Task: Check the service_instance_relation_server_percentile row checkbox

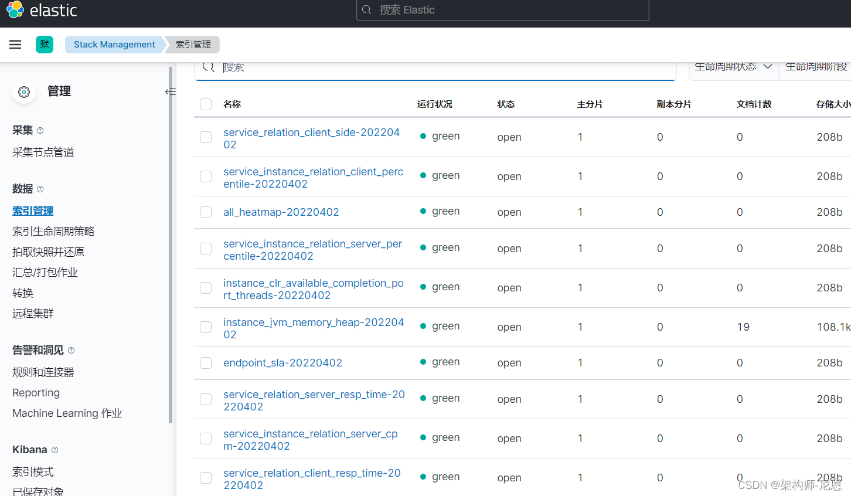Action: (x=206, y=249)
